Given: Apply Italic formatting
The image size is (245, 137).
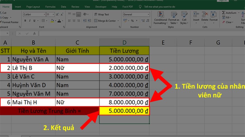Looking at the screenshot, I should (x=30, y=21).
